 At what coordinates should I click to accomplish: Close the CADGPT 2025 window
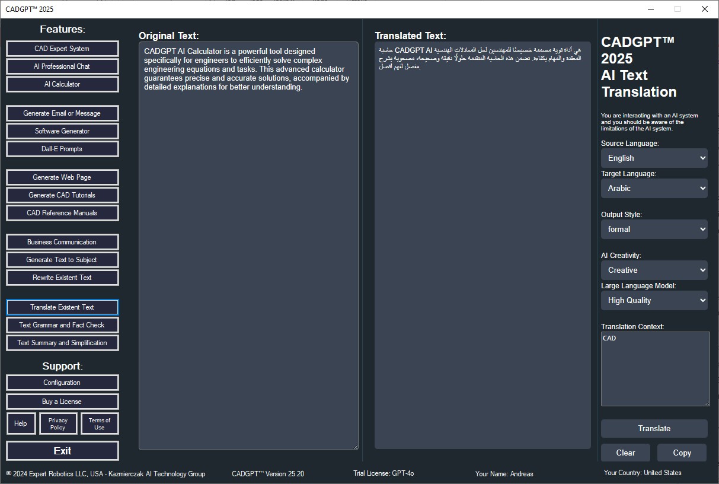click(705, 9)
